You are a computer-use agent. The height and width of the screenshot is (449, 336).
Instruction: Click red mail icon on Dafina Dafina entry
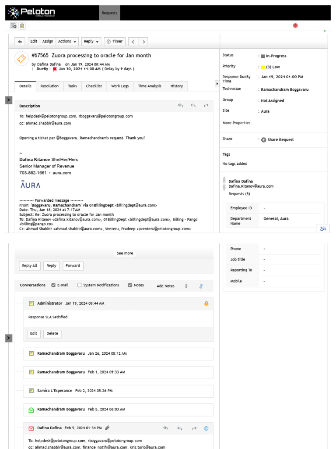point(31,428)
